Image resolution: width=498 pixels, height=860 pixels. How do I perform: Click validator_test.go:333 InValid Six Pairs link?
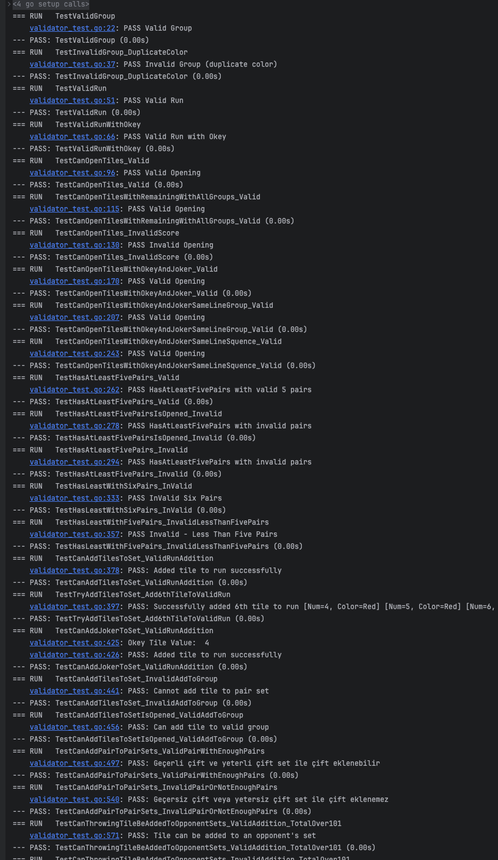[x=75, y=498]
